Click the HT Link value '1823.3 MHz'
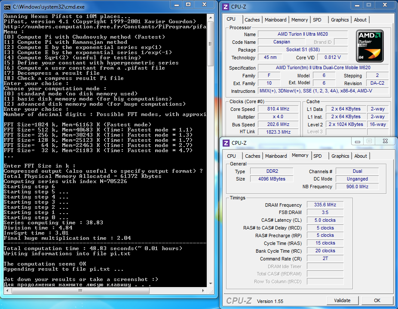 point(278,132)
